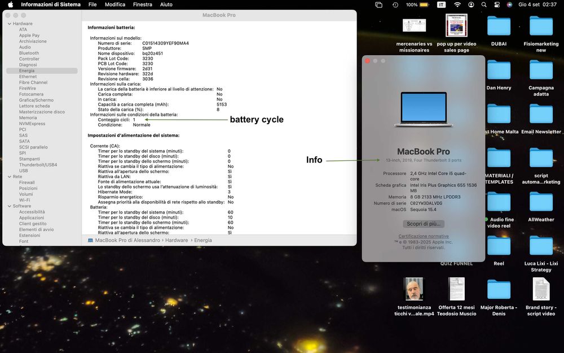Open the Certificazione normativa link
Viewport: 564px width, 353px height.
point(424,236)
